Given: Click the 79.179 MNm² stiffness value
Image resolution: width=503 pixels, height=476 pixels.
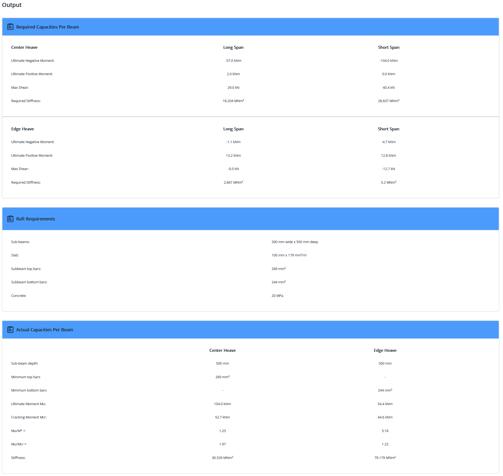Looking at the screenshot, I should pyautogui.click(x=385, y=458).
